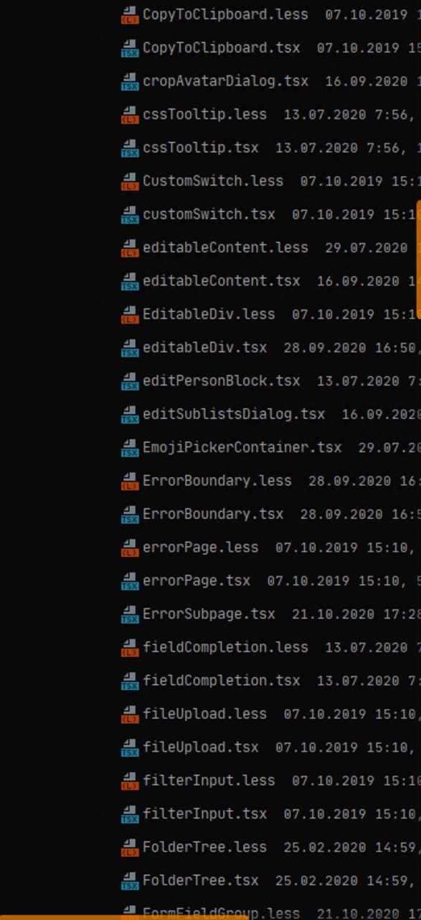Viewport: 421px width, 920px height.
Task: Select ErrorSubpage.tsx in the file list
Action: (209, 613)
